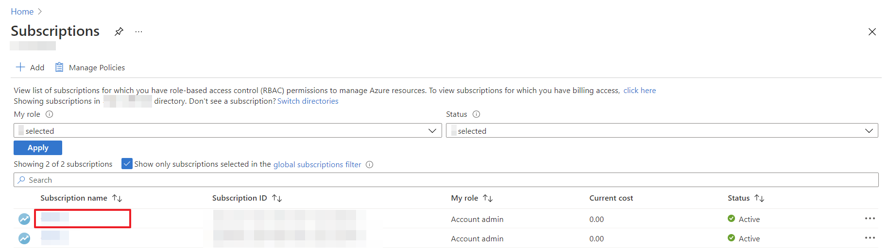
Task: Show info tooltip for Status filter
Action: click(476, 114)
